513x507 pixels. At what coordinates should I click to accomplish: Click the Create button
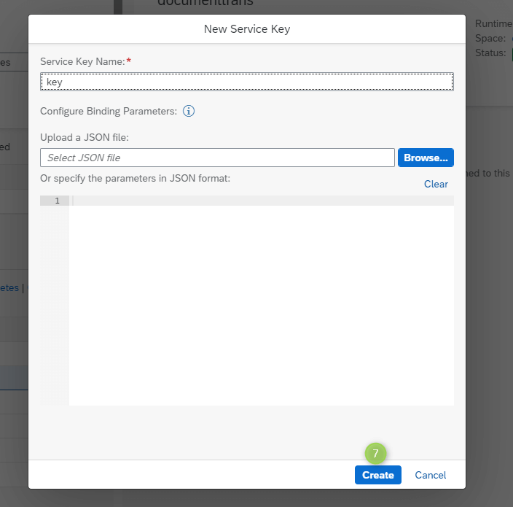point(378,475)
